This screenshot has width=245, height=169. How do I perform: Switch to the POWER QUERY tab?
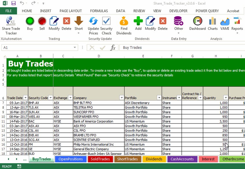pos(207,11)
